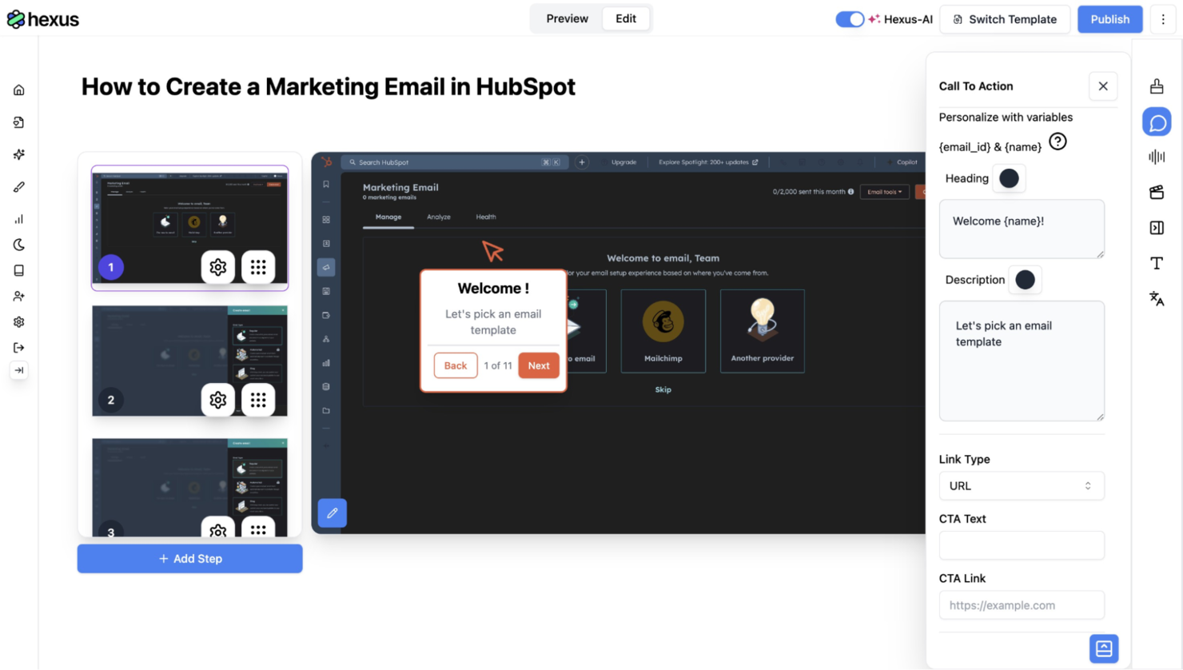Click the Hexus logo
This screenshot has width=1183, height=670.
pos(43,19)
